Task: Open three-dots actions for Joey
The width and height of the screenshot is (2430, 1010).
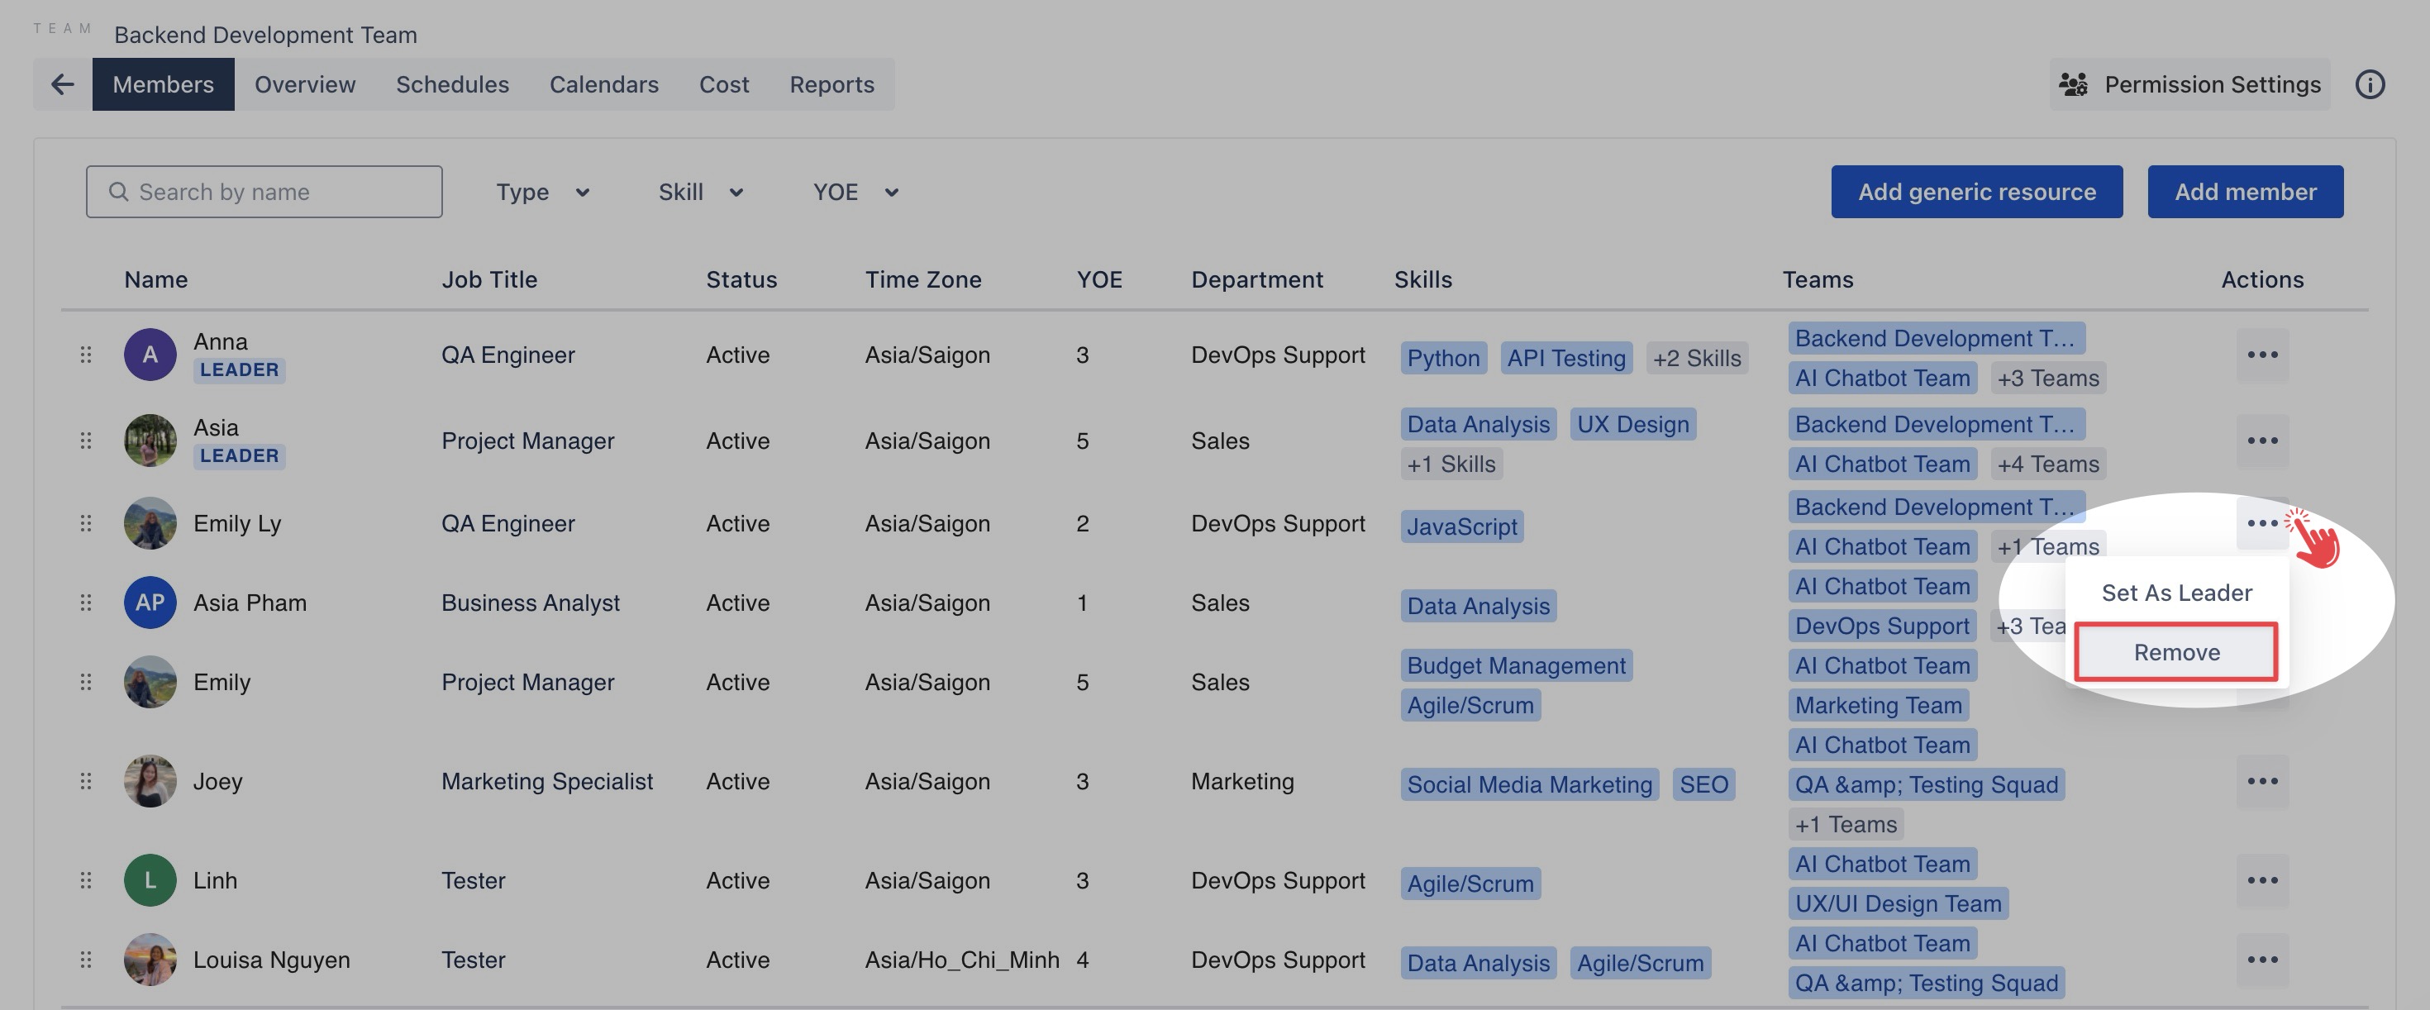Action: pos(2261,782)
